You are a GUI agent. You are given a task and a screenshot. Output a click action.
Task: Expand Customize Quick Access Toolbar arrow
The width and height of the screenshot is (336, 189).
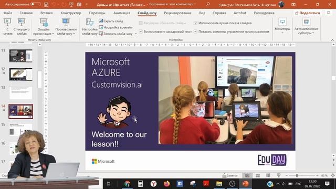87,4
